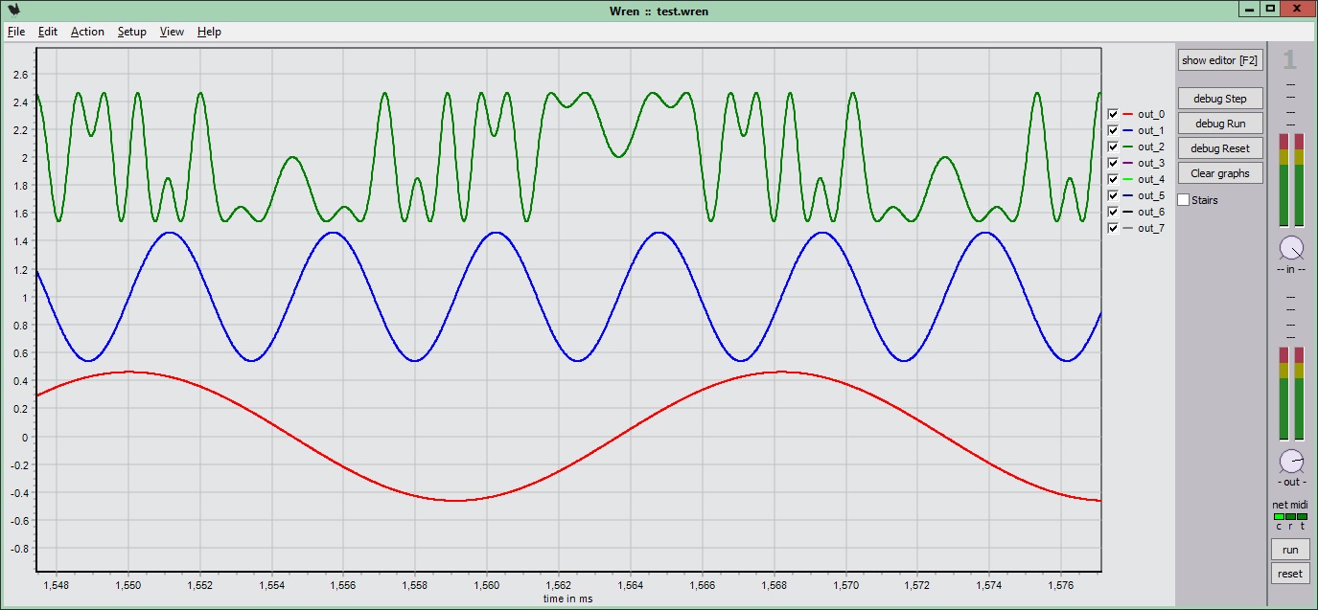Viewport: 1318px width, 610px height.
Task: Click the '1,568' time axis tick label
Action: (x=775, y=583)
